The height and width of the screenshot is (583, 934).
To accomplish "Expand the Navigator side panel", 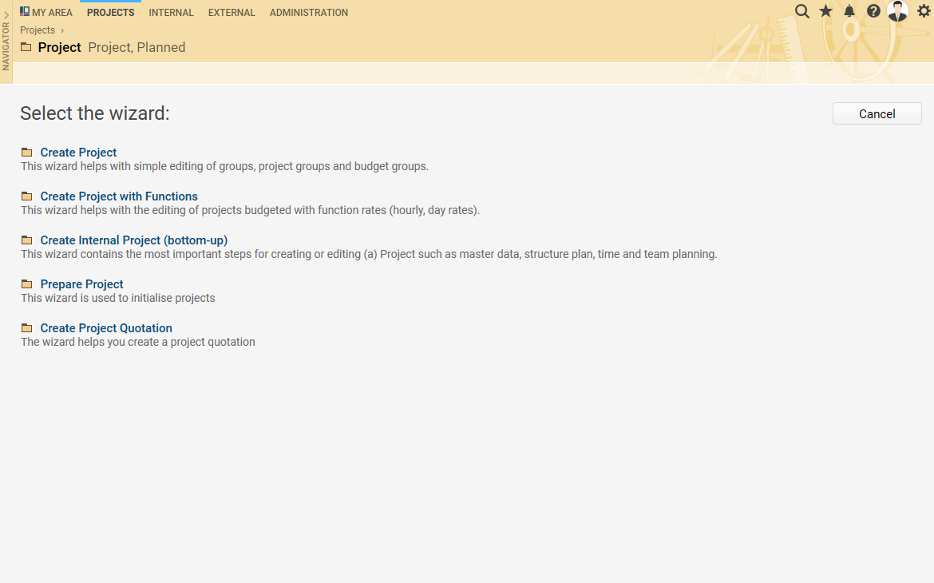I will point(6,42).
